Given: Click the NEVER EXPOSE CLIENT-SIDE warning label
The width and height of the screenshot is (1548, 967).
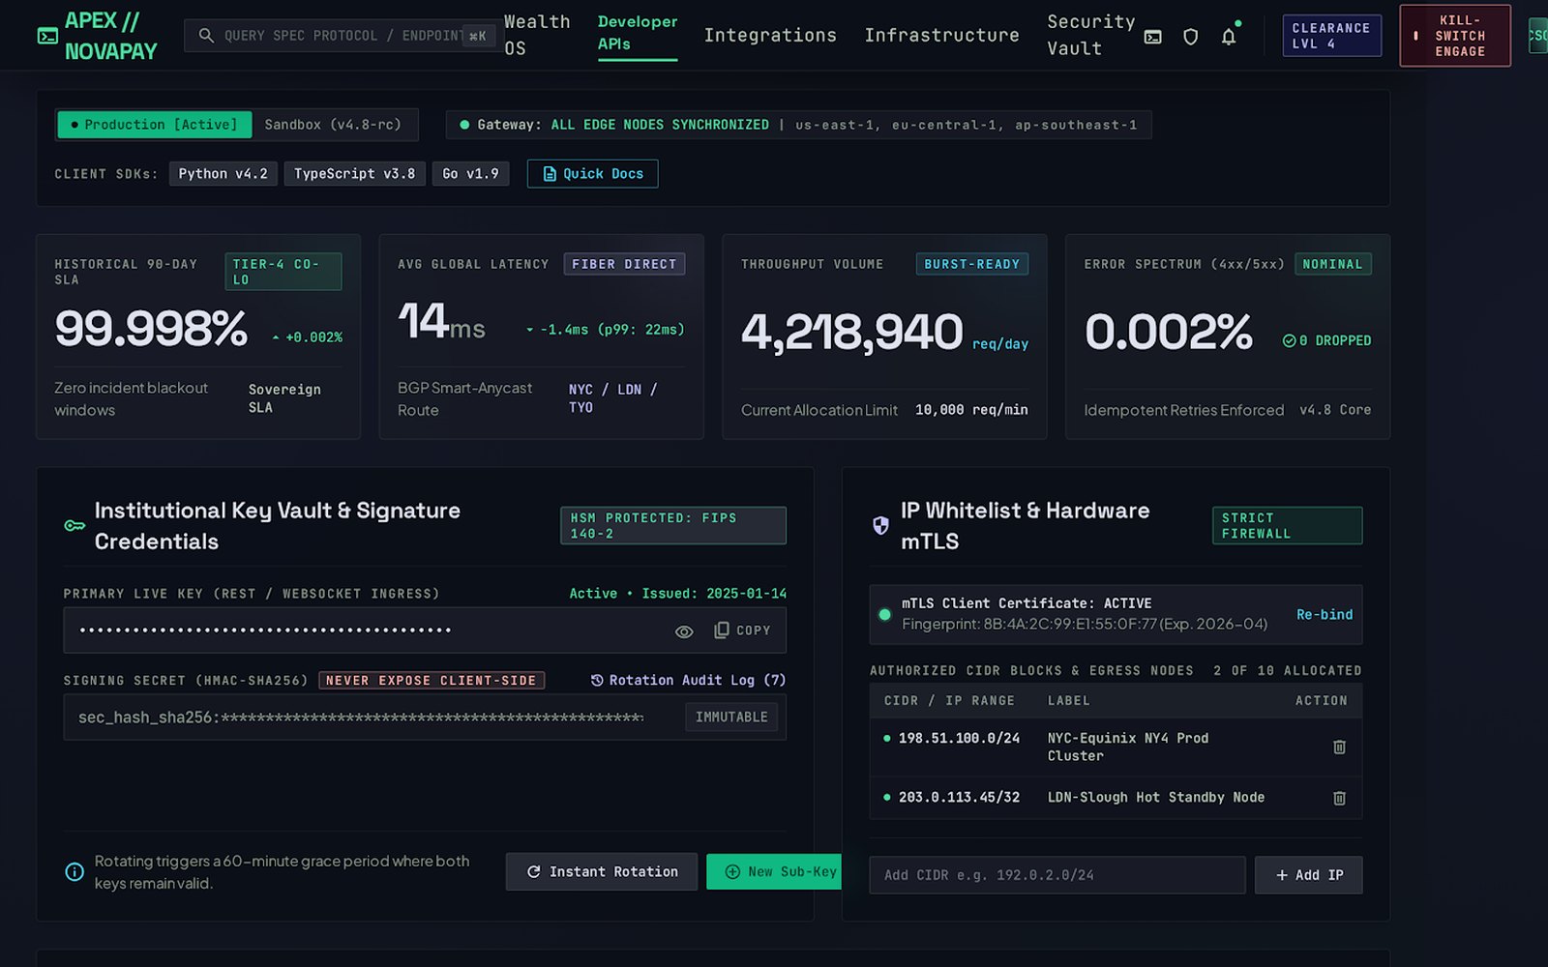Looking at the screenshot, I should pos(432,681).
